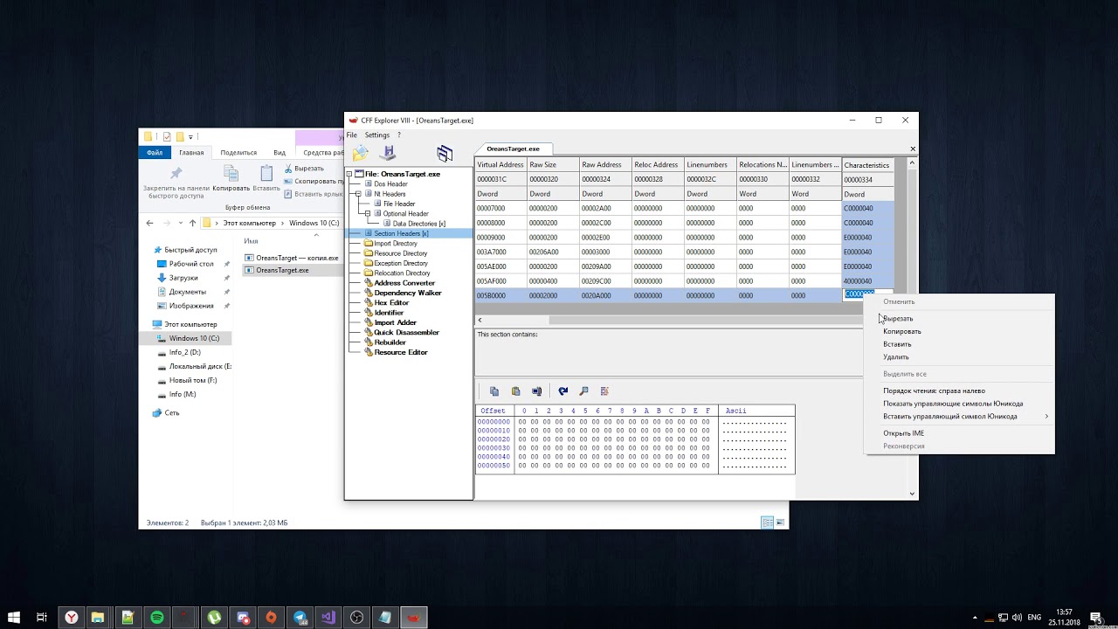Open Spotify from the taskbar
Screen dimensions: 1118x629
[157, 618]
